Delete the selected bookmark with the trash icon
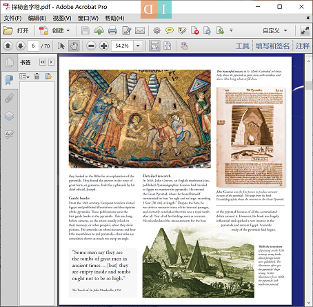This screenshot has height=307, width=313. [x=37, y=76]
